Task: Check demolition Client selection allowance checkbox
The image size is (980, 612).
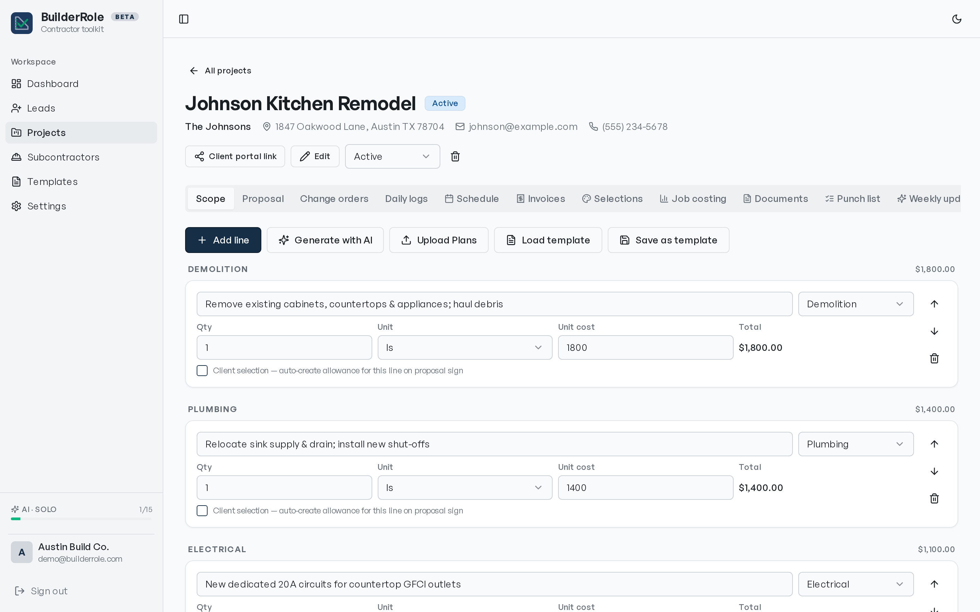Action: coord(202,371)
